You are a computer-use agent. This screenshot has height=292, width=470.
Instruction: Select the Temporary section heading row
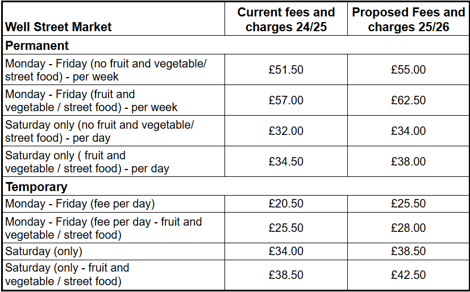click(x=236, y=187)
